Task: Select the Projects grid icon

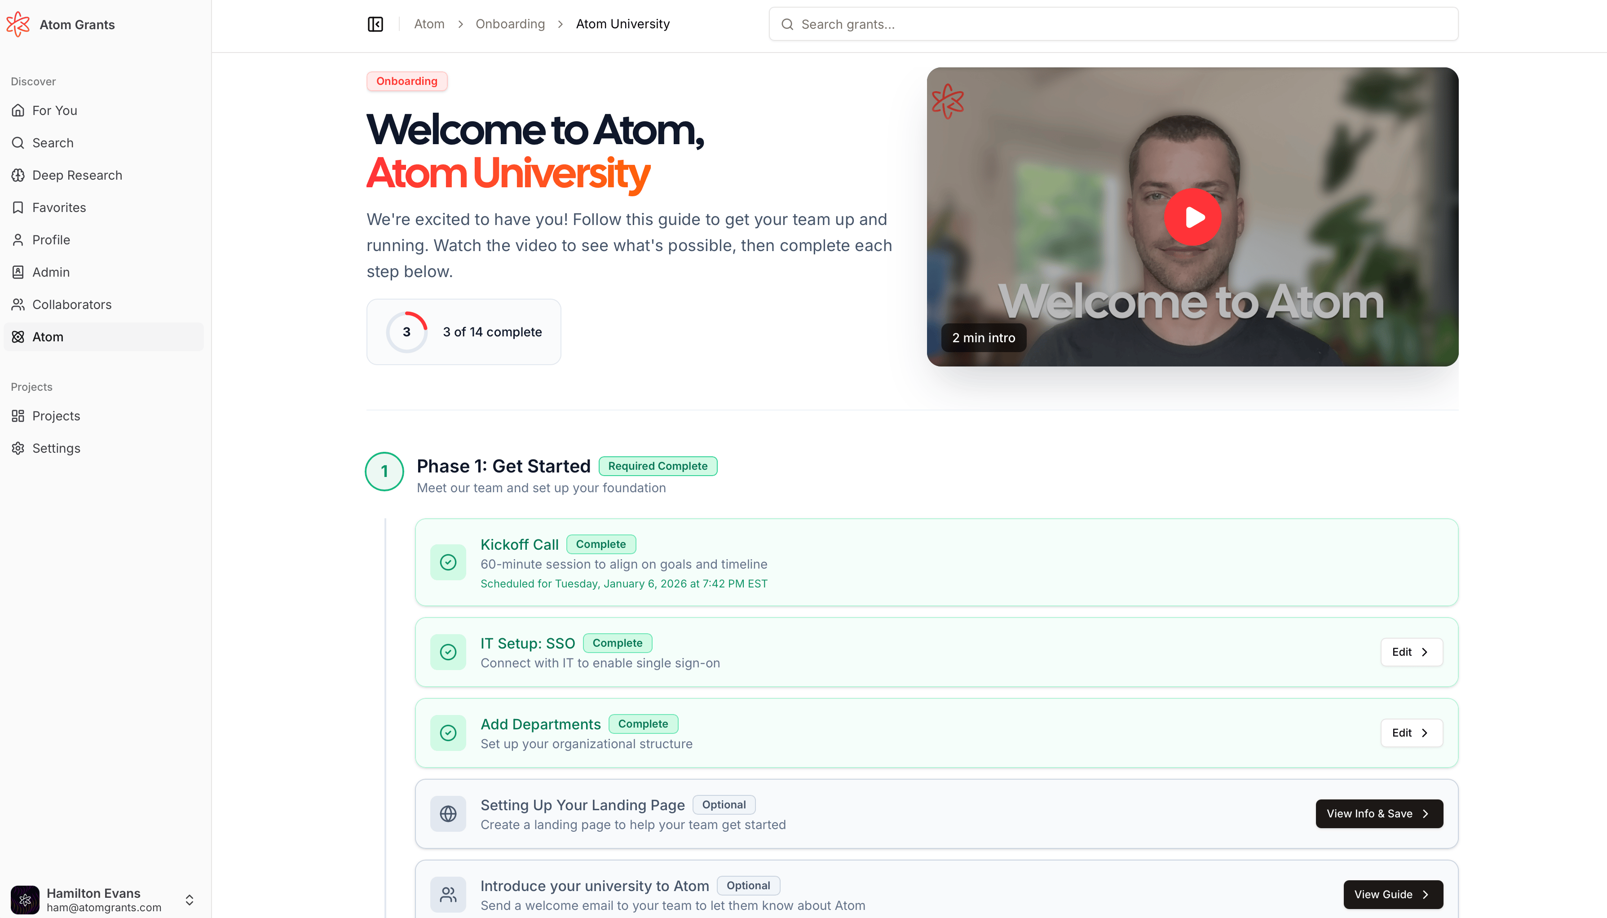Action: point(18,416)
